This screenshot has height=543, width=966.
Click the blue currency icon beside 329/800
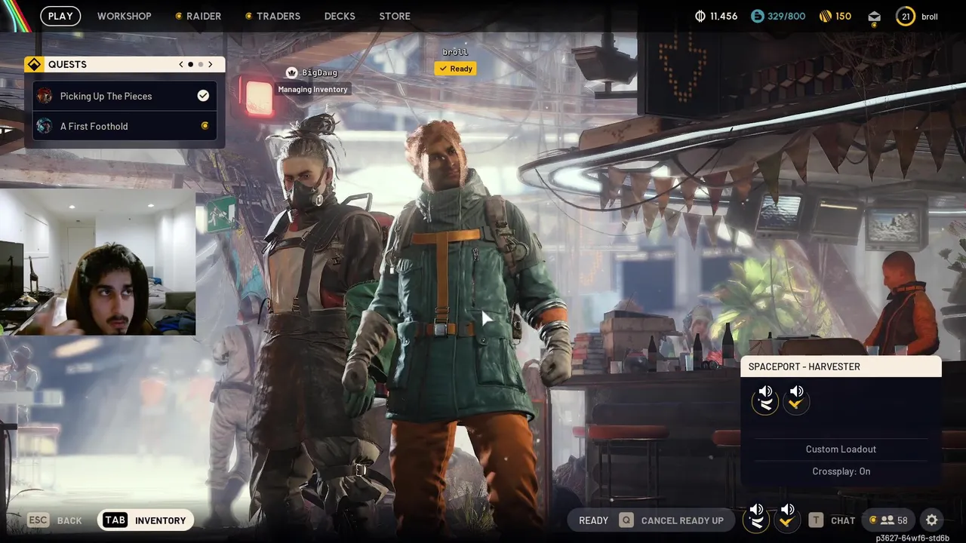pos(758,16)
